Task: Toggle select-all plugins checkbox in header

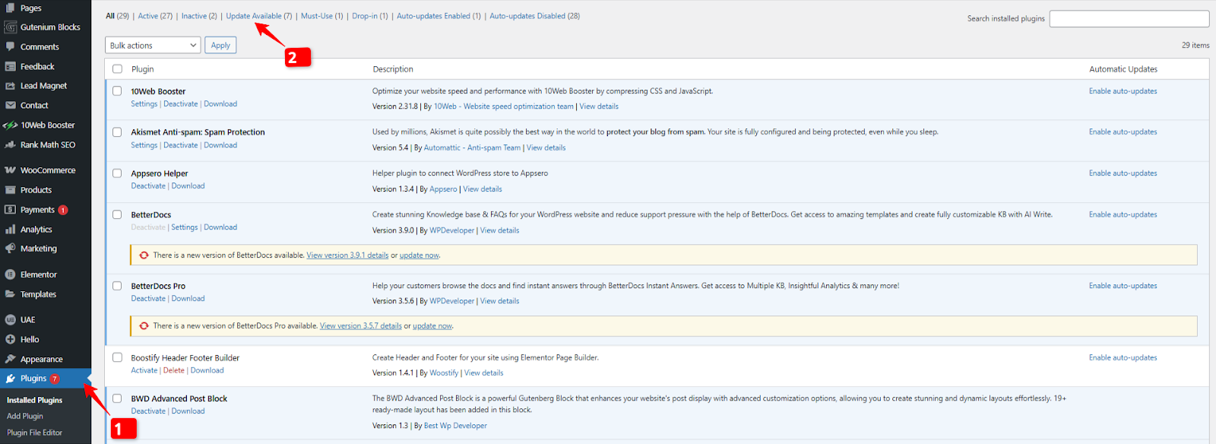Action: pyautogui.click(x=117, y=69)
